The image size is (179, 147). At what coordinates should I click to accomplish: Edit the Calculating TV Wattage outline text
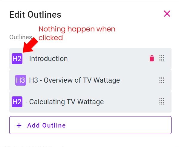(65, 102)
